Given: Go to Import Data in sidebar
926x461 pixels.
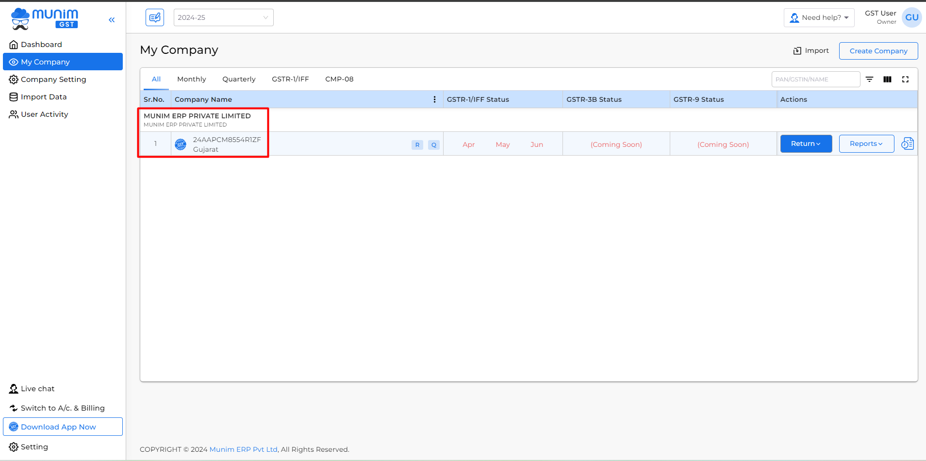Looking at the screenshot, I should (x=63, y=97).
